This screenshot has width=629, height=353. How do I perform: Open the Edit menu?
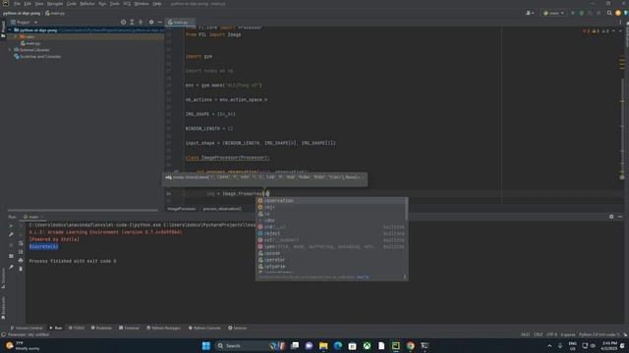click(28, 4)
